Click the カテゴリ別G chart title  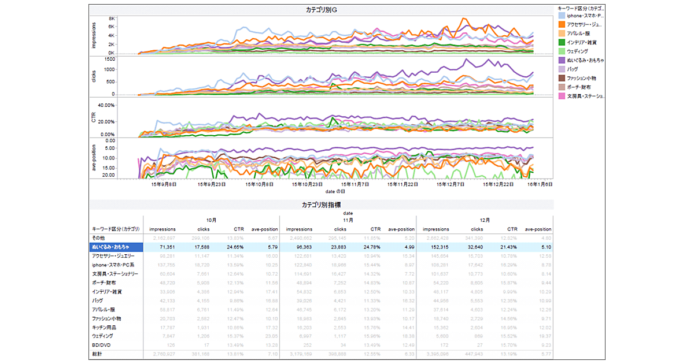(321, 10)
